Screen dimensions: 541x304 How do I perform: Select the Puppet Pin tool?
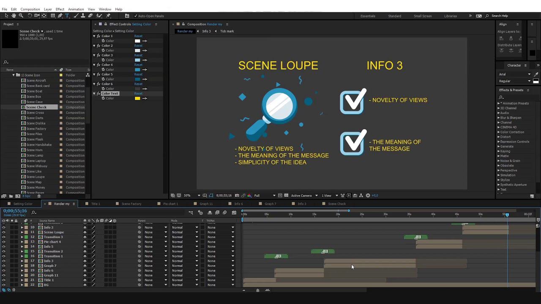[108, 16]
